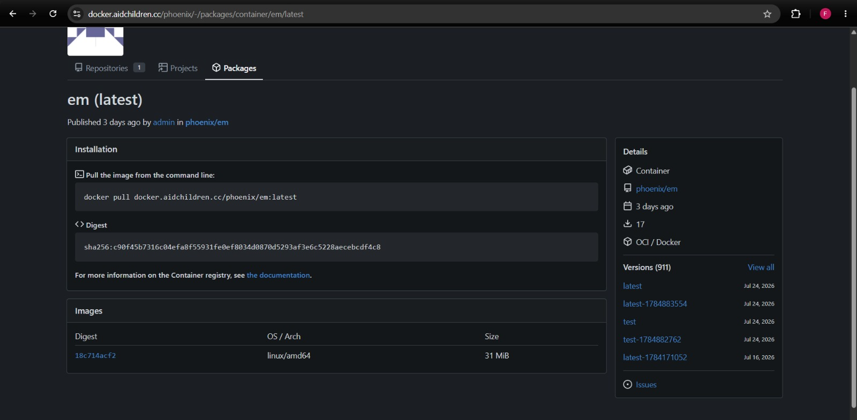Open the admin user profile link
857x420 pixels.
(164, 123)
